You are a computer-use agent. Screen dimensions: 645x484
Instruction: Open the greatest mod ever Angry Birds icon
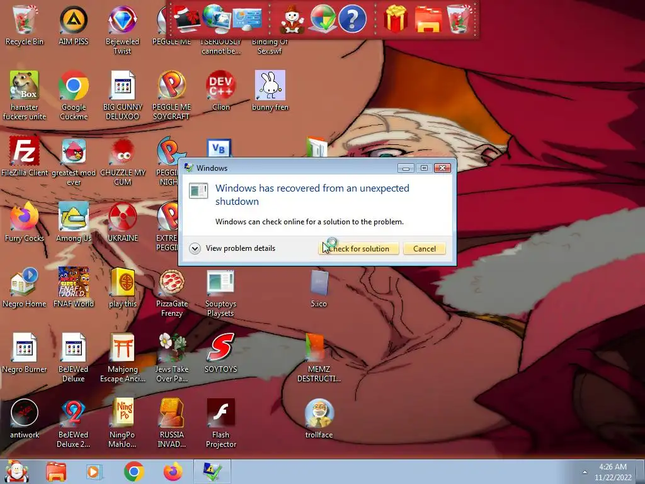point(74,161)
